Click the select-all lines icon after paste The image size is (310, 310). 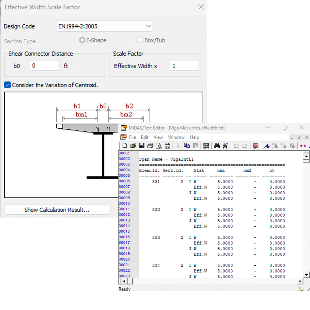coord(206,146)
